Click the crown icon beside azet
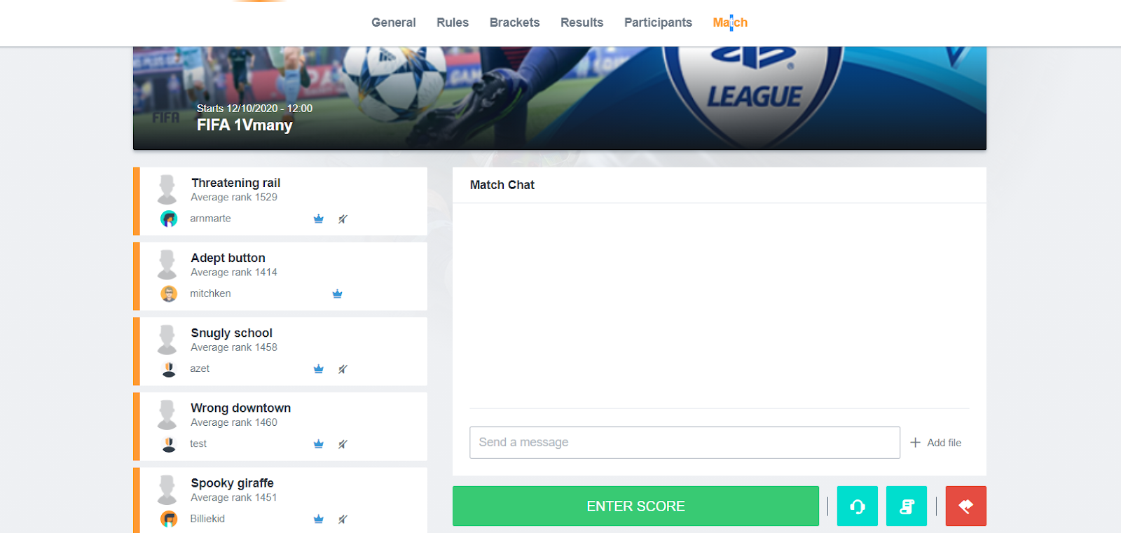 [x=319, y=368]
